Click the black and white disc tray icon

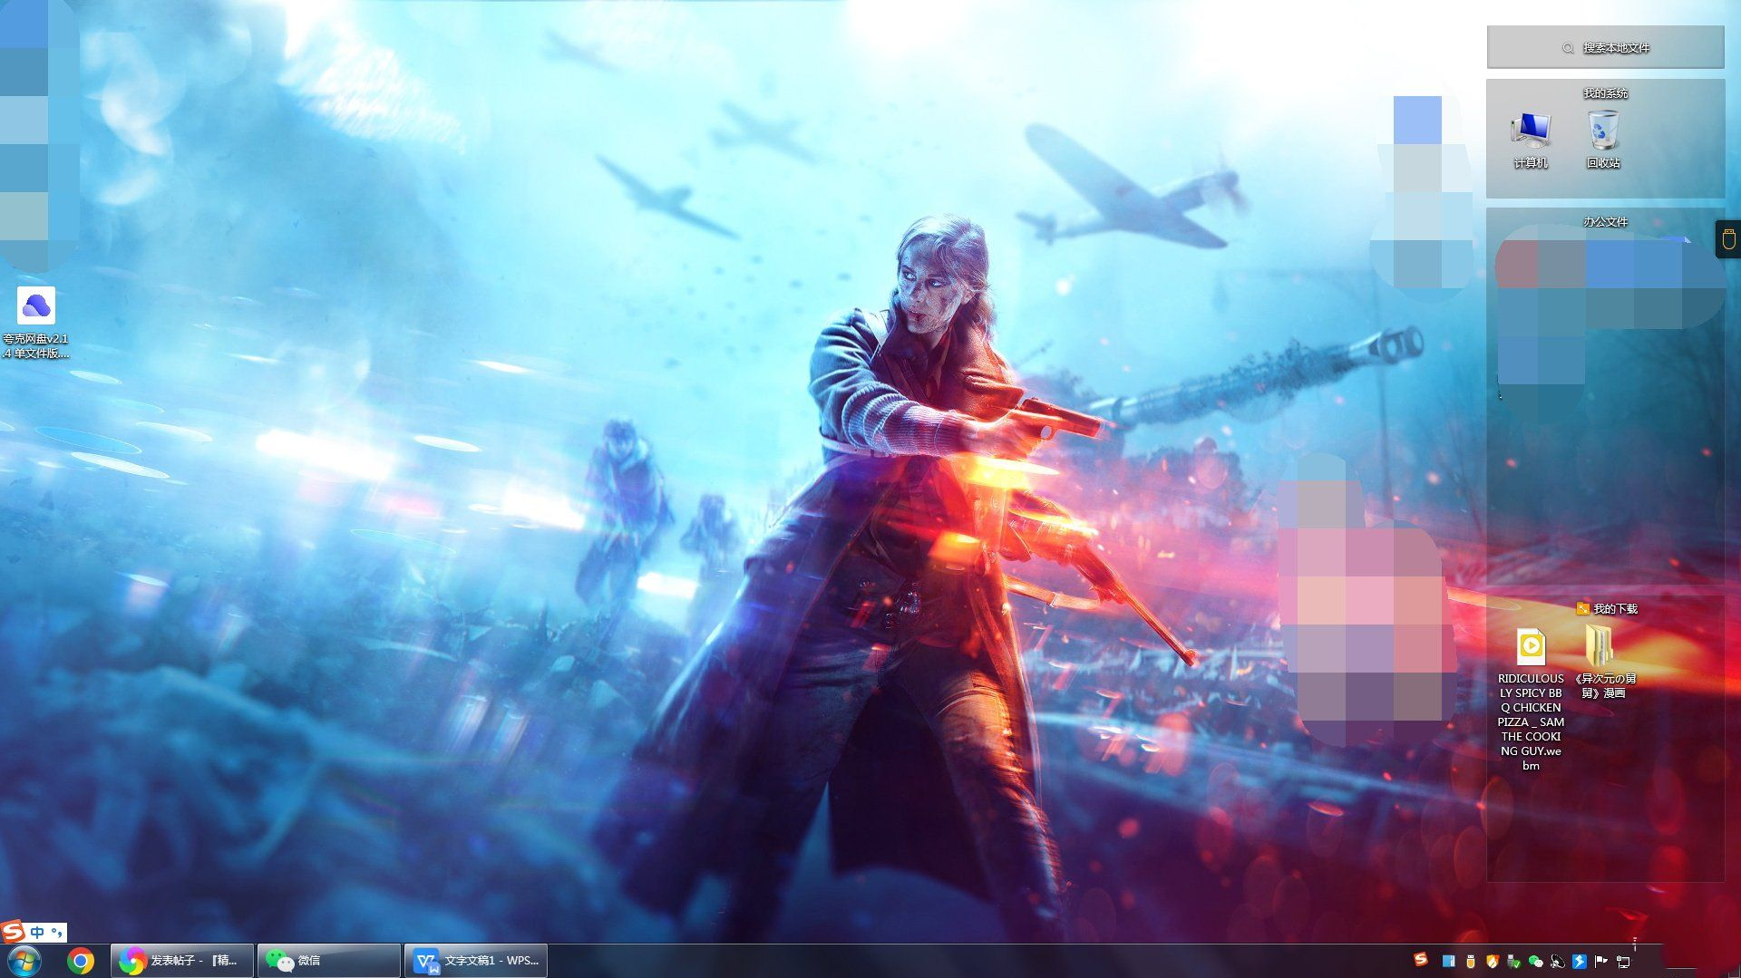[x=1557, y=962]
